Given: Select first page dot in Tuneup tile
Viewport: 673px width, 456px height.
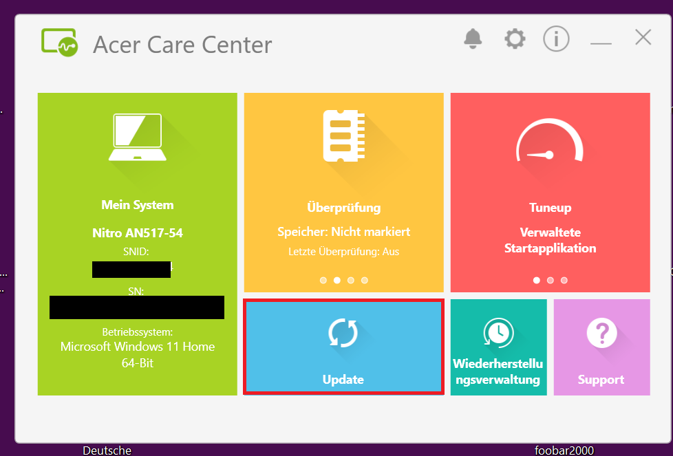Looking at the screenshot, I should coord(537,280).
